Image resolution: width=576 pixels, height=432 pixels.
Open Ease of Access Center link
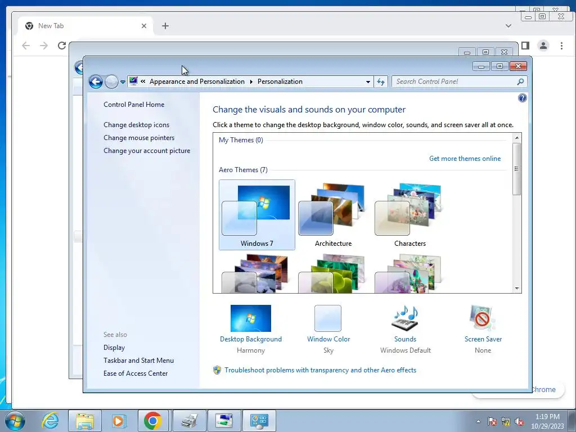pyautogui.click(x=135, y=373)
